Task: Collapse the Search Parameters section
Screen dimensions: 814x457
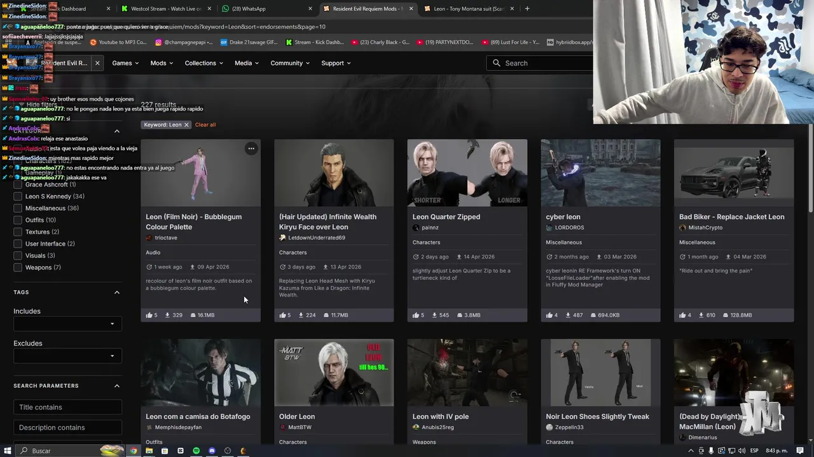Action: point(117,386)
